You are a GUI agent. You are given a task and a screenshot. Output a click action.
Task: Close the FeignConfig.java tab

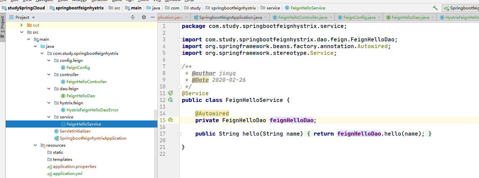[x=379, y=17]
